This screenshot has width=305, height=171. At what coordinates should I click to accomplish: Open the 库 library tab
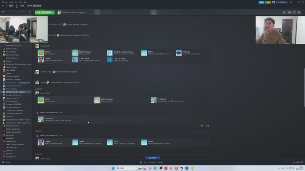(17, 6)
